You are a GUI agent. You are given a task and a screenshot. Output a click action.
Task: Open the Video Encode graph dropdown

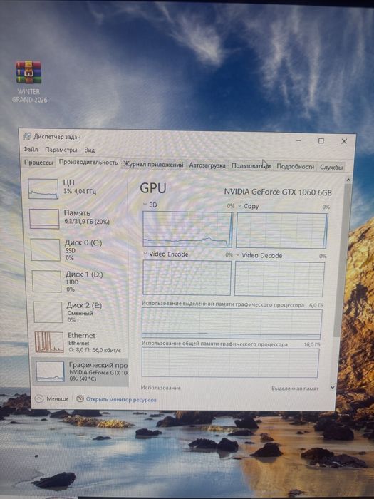145,254
